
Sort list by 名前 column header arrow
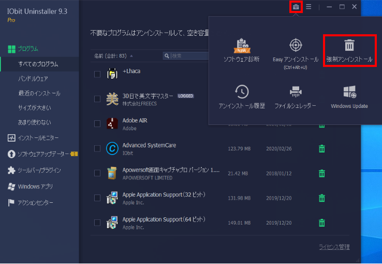(131, 56)
